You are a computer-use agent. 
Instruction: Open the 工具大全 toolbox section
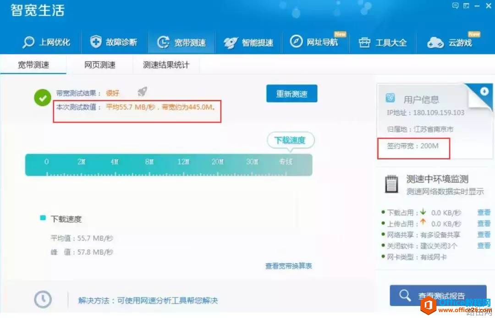[x=383, y=43]
